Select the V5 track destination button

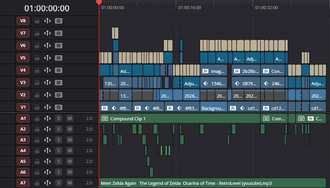click(x=23, y=58)
